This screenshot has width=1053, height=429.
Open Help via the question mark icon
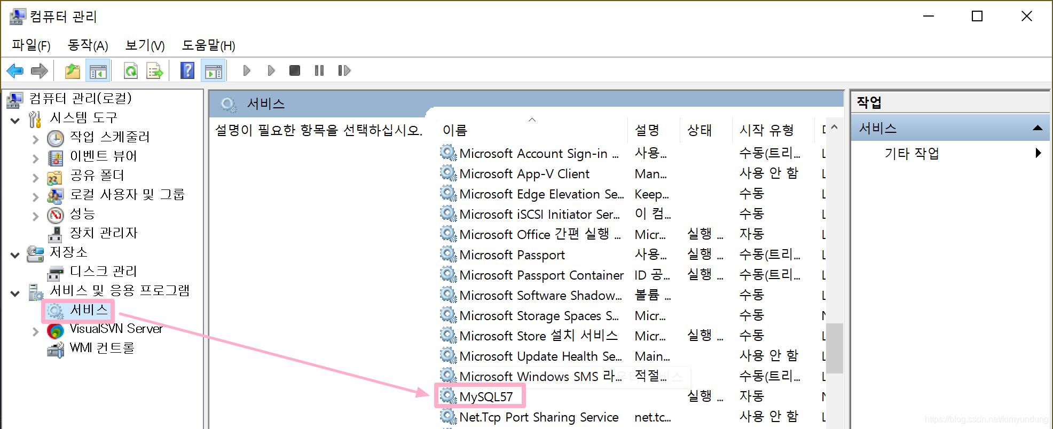click(187, 70)
